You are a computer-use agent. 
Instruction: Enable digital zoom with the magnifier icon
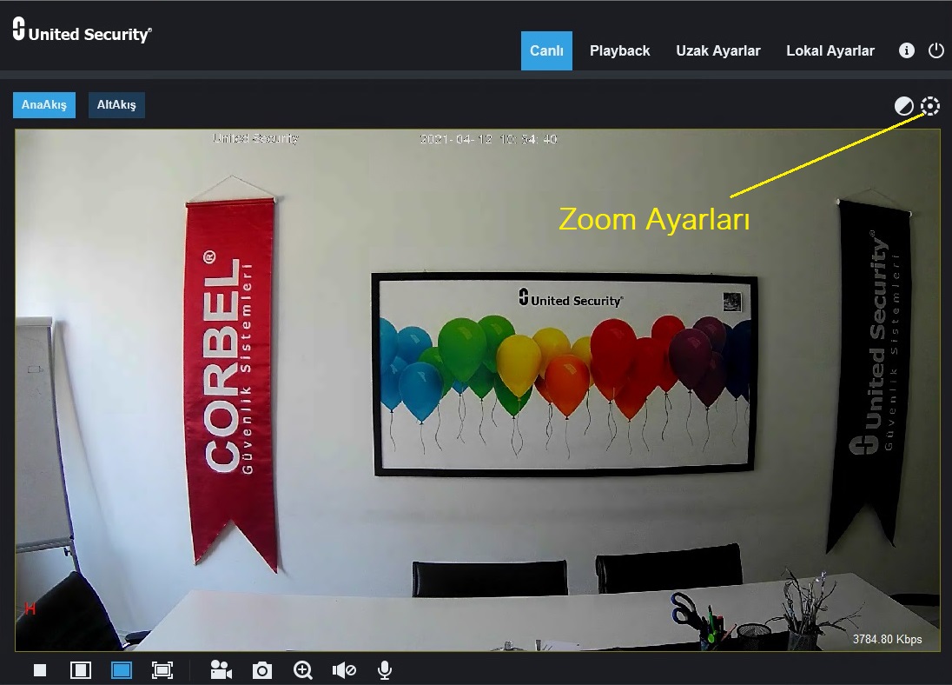[x=303, y=670]
